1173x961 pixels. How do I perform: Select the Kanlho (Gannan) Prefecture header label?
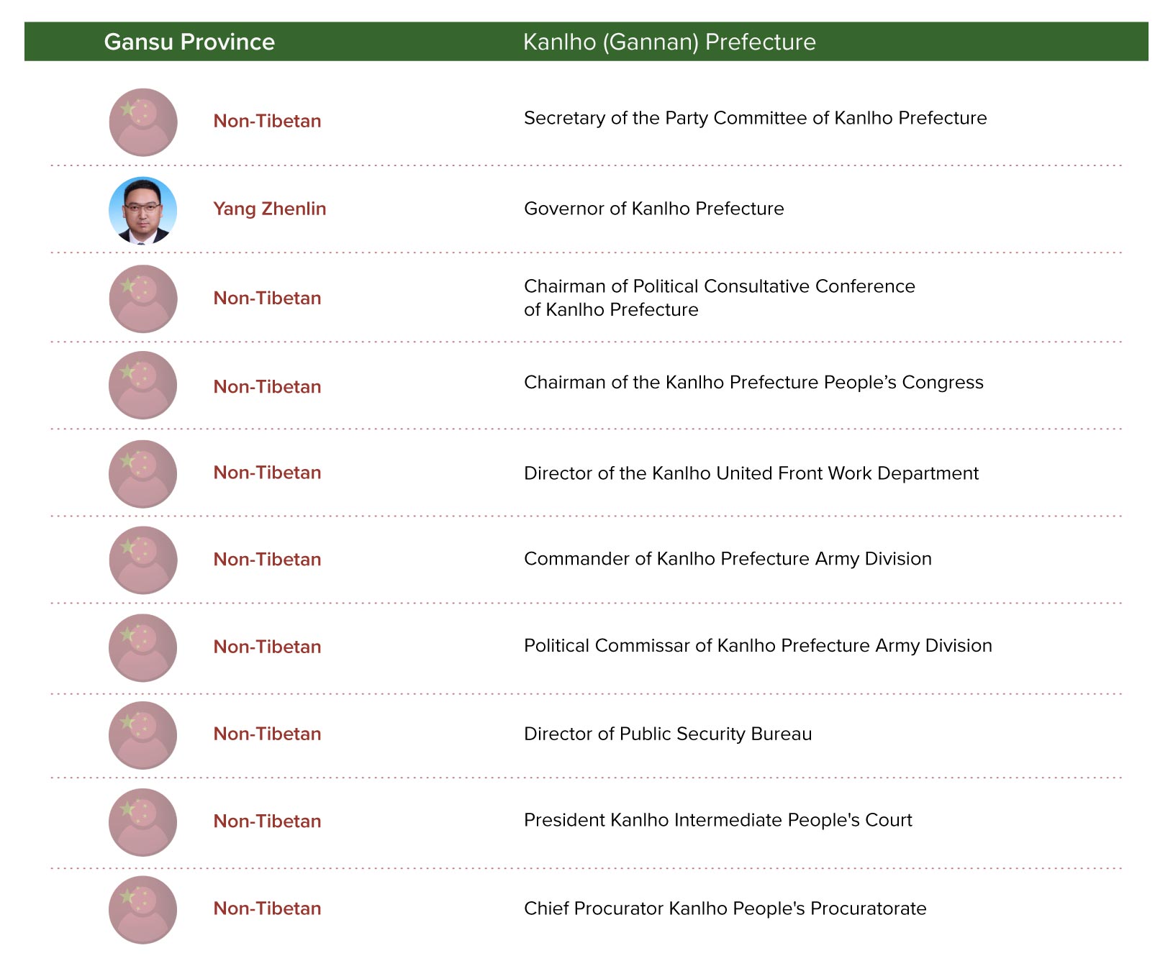pos(669,42)
